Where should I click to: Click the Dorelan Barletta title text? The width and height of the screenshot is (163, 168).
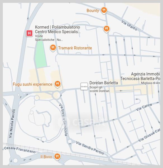pos(104,83)
